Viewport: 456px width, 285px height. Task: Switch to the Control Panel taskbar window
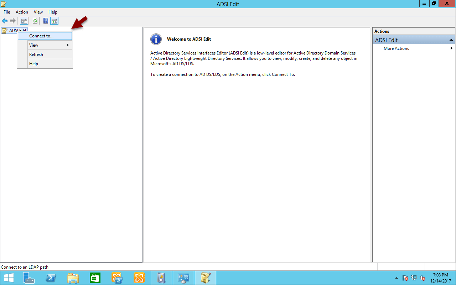point(183,278)
